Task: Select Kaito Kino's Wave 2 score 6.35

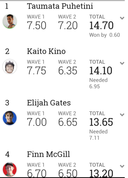Action: tap(68, 71)
